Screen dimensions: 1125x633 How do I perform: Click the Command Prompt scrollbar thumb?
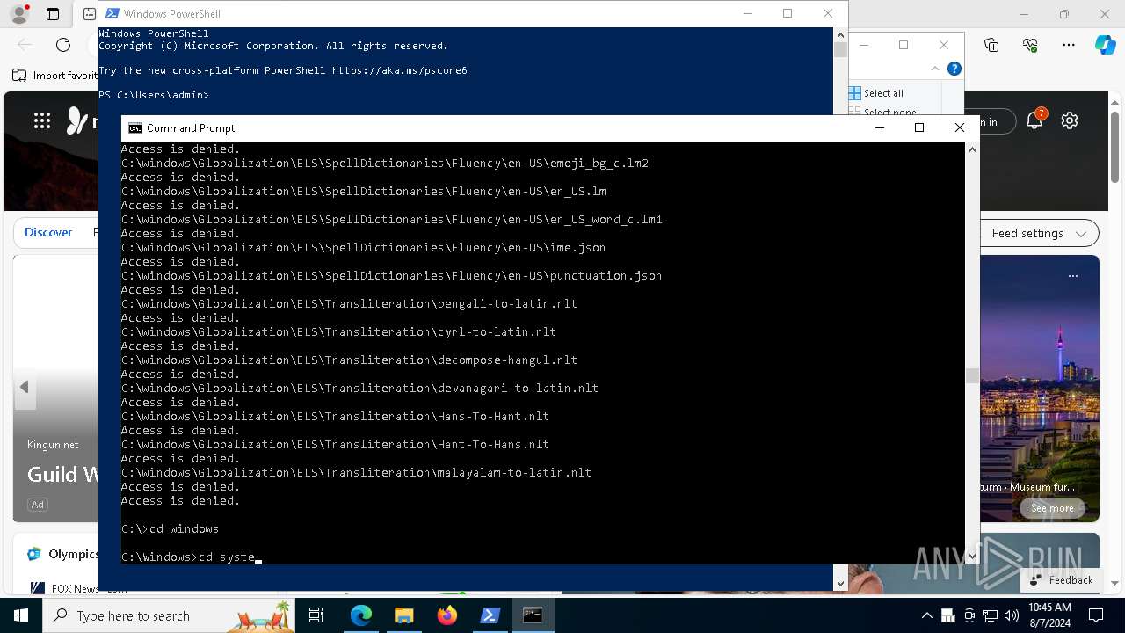pos(972,375)
